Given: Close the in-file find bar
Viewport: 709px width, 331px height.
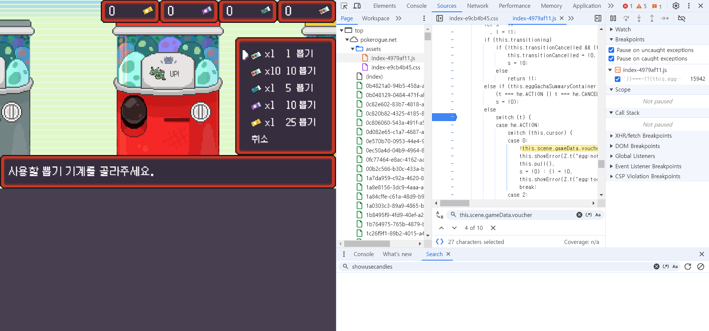Looking at the screenshot, I should coord(493,228).
